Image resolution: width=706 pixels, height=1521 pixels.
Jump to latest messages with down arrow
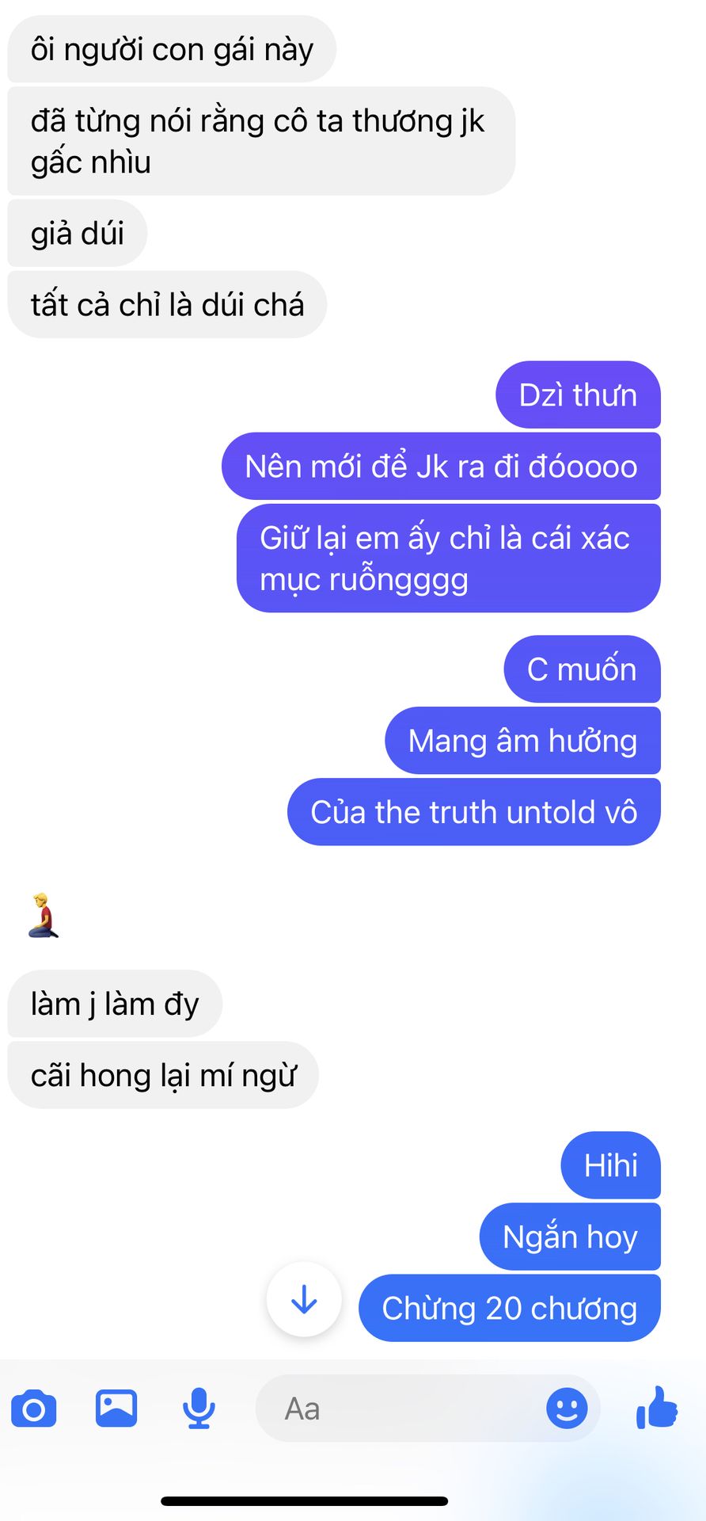(304, 1300)
